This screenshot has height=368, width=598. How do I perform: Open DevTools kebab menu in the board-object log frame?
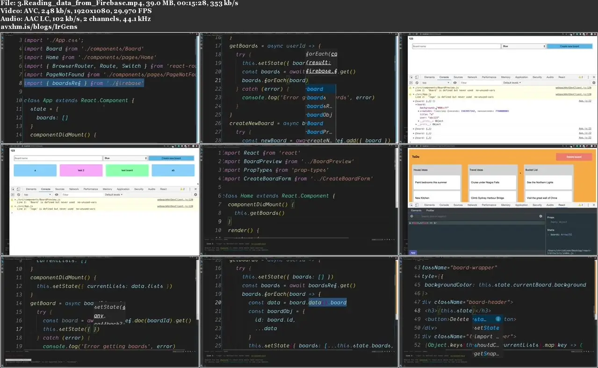click(589, 77)
